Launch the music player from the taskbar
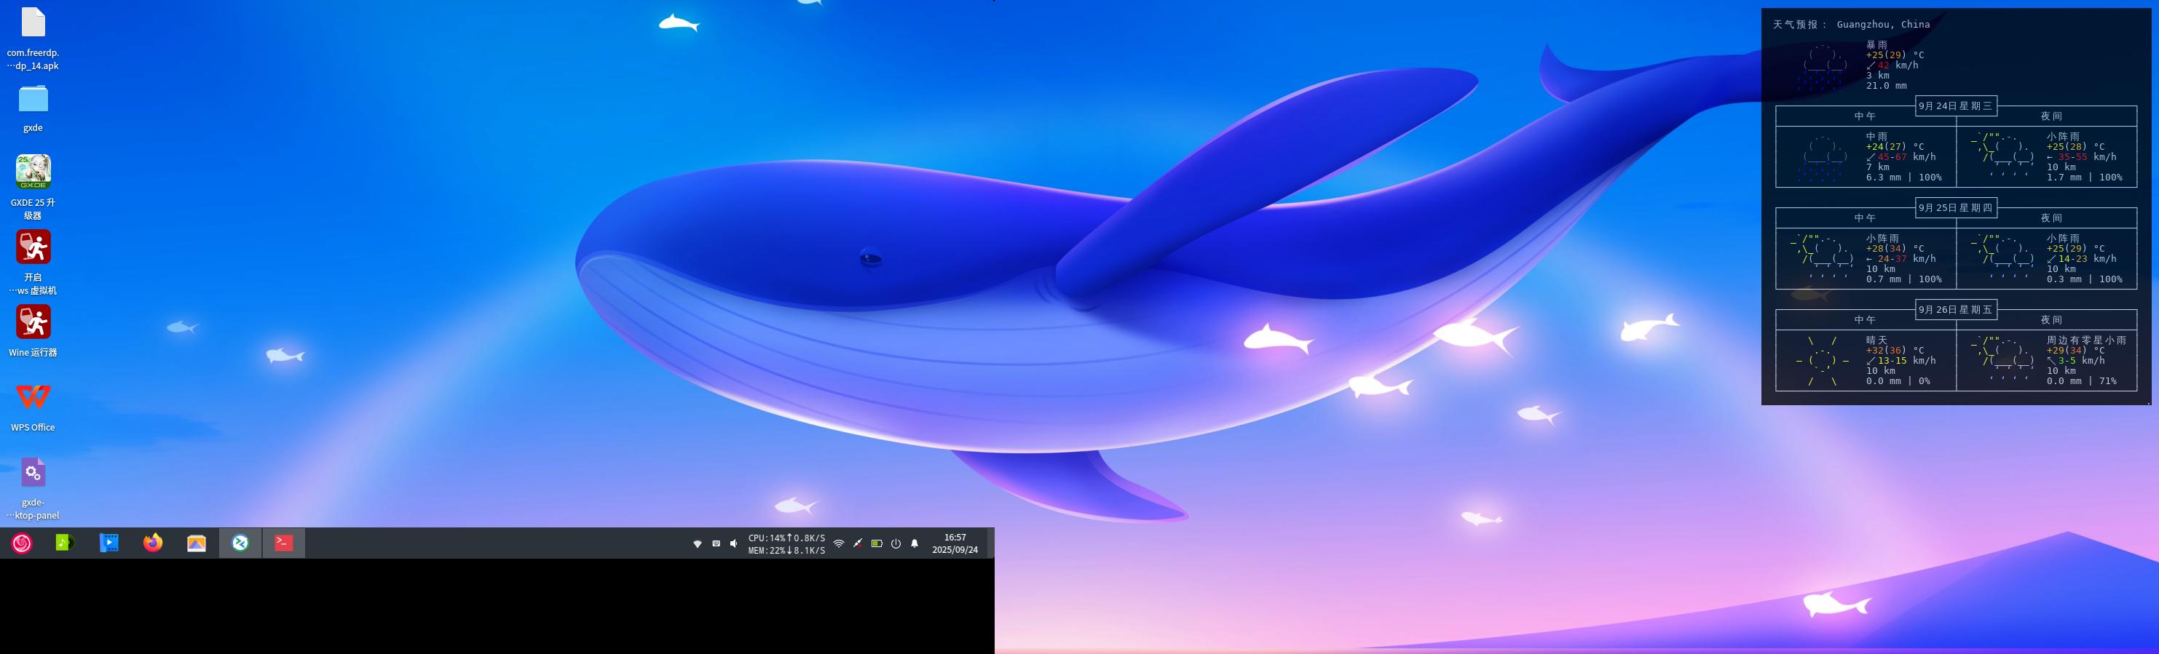Viewport: 2159px width, 654px height. pyautogui.click(x=66, y=543)
